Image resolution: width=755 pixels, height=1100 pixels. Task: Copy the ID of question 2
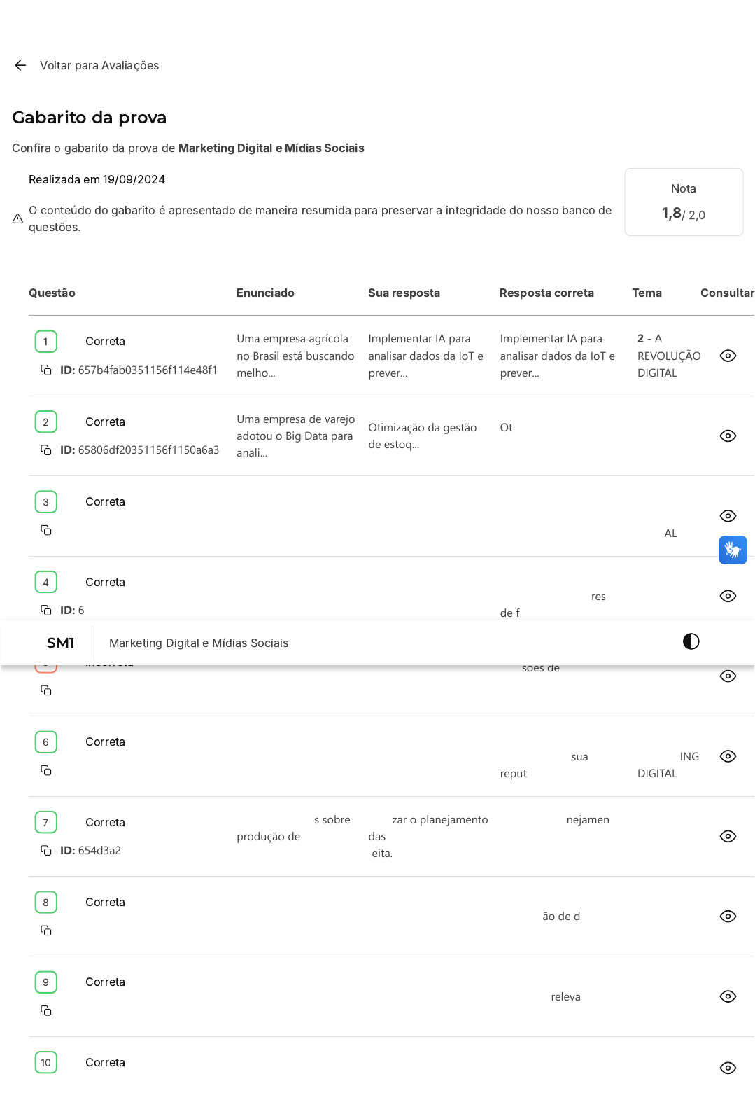click(x=46, y=450)
